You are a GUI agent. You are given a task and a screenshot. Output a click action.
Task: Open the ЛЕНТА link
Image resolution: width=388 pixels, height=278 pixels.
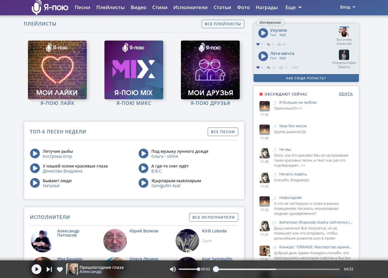(346, 94)
